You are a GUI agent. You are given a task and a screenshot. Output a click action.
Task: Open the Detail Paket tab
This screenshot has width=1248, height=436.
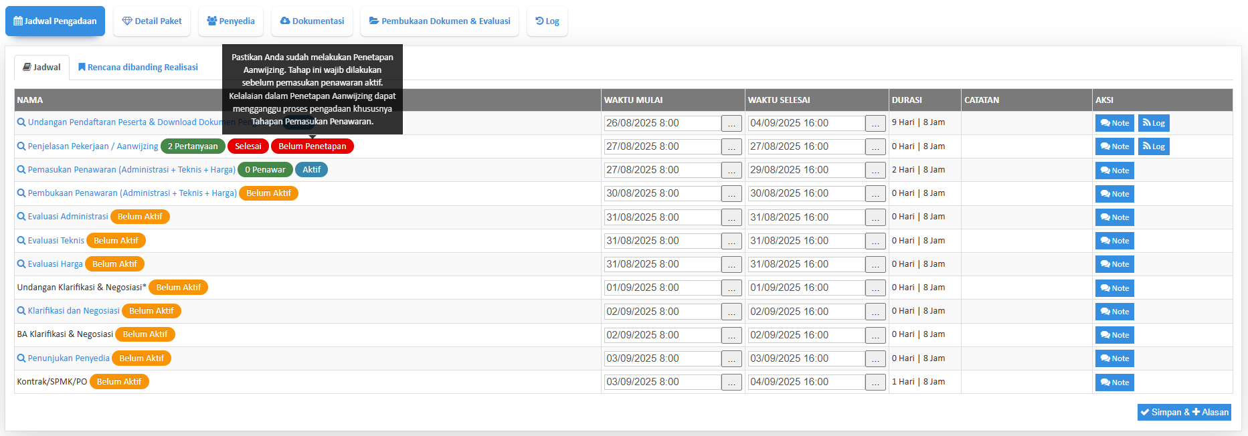click(152, 21)
